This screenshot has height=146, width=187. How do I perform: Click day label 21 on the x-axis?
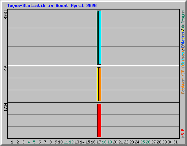point(121,142)
